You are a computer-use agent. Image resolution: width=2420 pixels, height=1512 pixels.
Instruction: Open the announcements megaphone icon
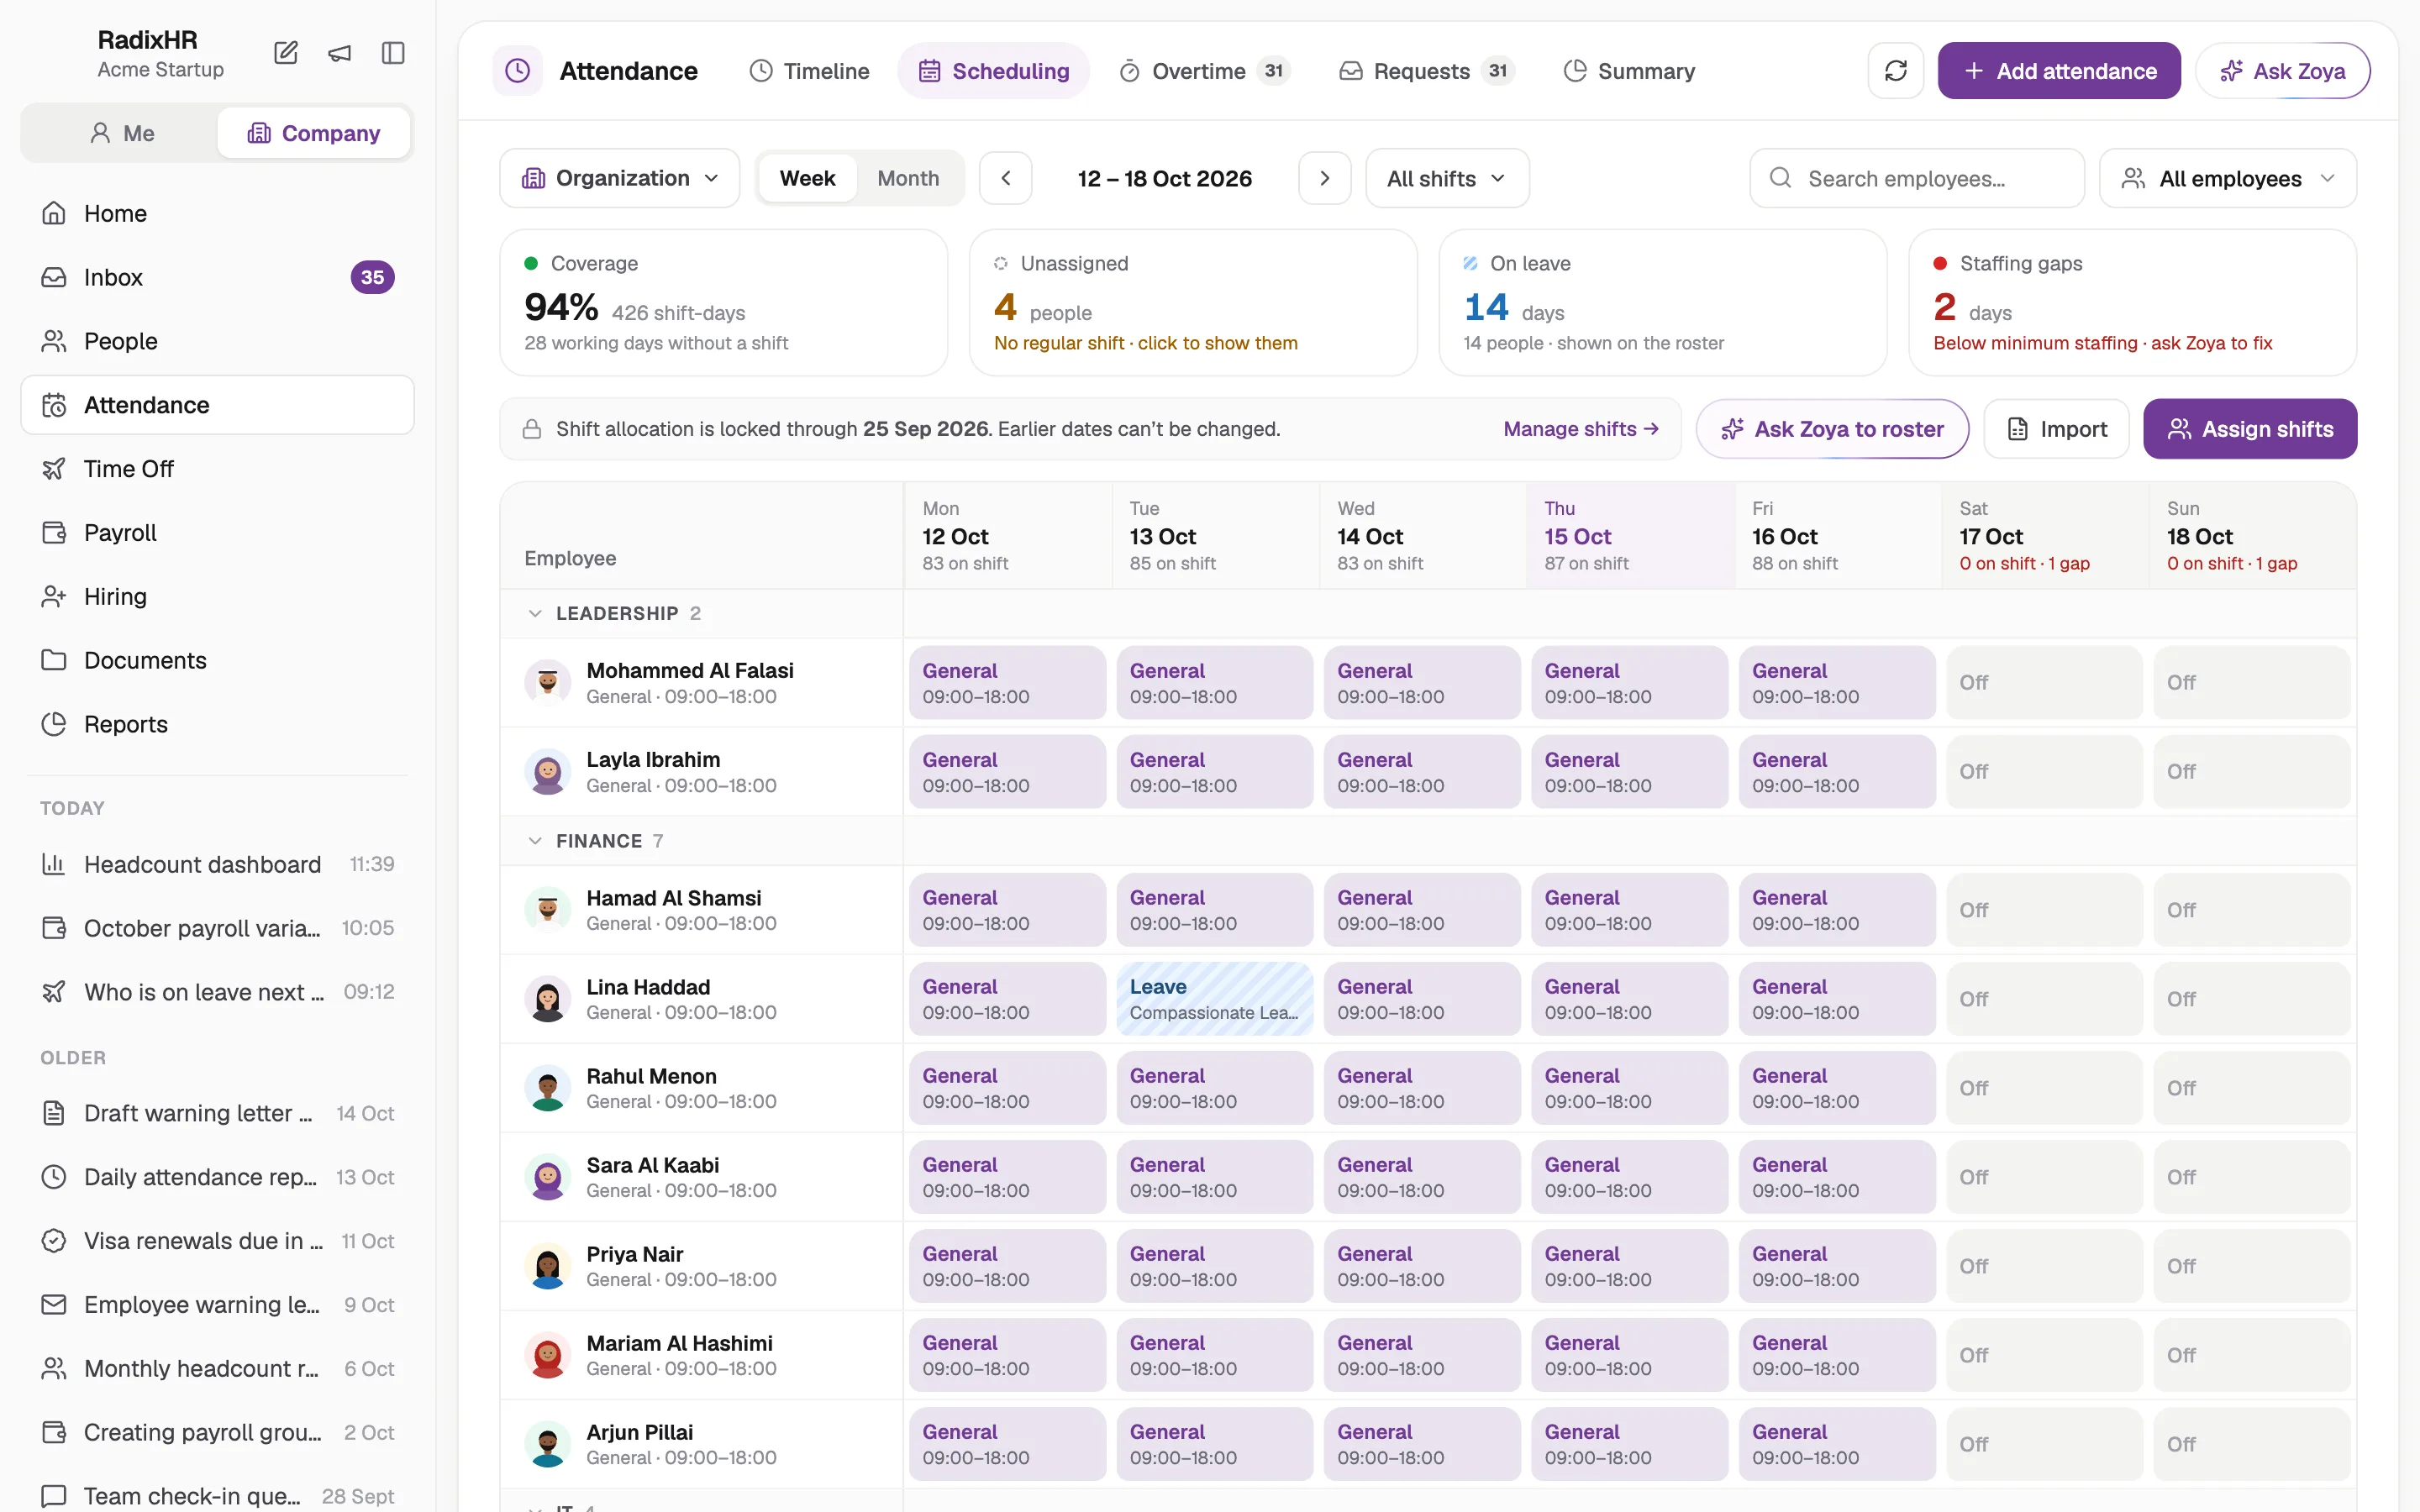(340, 53)
